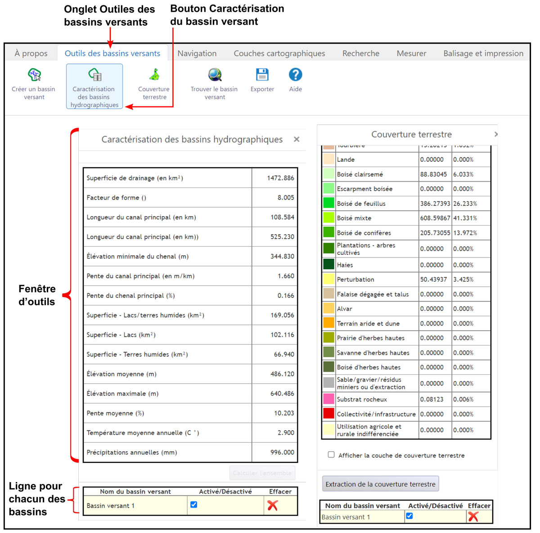
Task: Click the Haies dark green swatch
Action: tap(329, 265)
